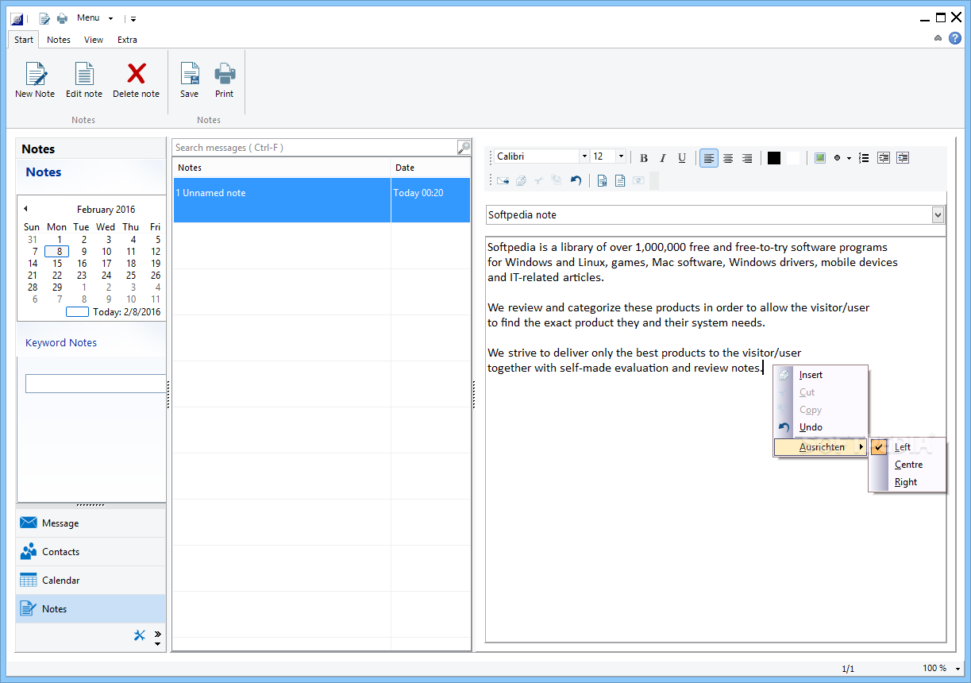This screenshot has width=971, height=683.
Task: Select day 15 in the February calendar
Action: 57,264
